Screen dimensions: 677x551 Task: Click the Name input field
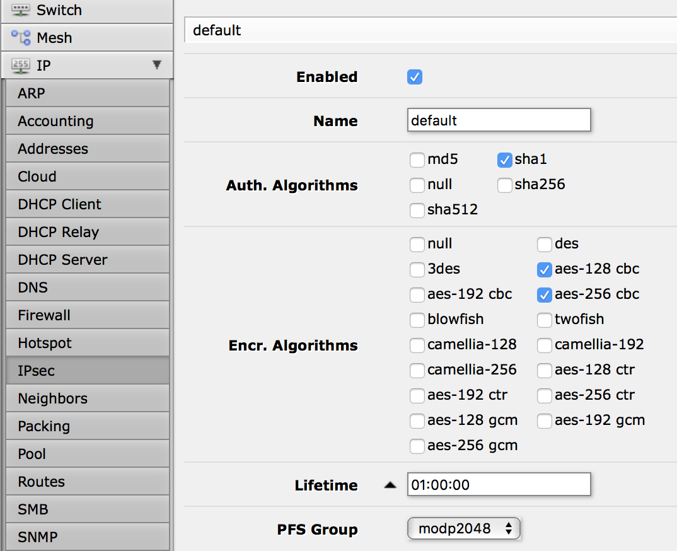(x=499, y=120)
